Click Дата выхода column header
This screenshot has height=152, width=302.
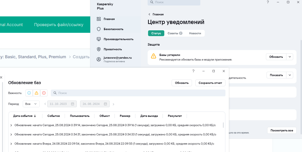(x=149, y=116)
